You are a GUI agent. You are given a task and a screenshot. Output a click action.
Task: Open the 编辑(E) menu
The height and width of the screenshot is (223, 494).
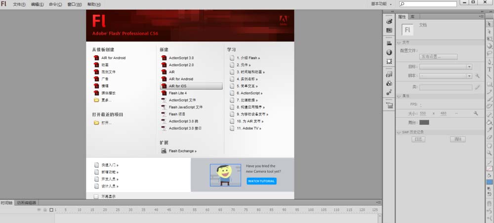pos(37,4)
